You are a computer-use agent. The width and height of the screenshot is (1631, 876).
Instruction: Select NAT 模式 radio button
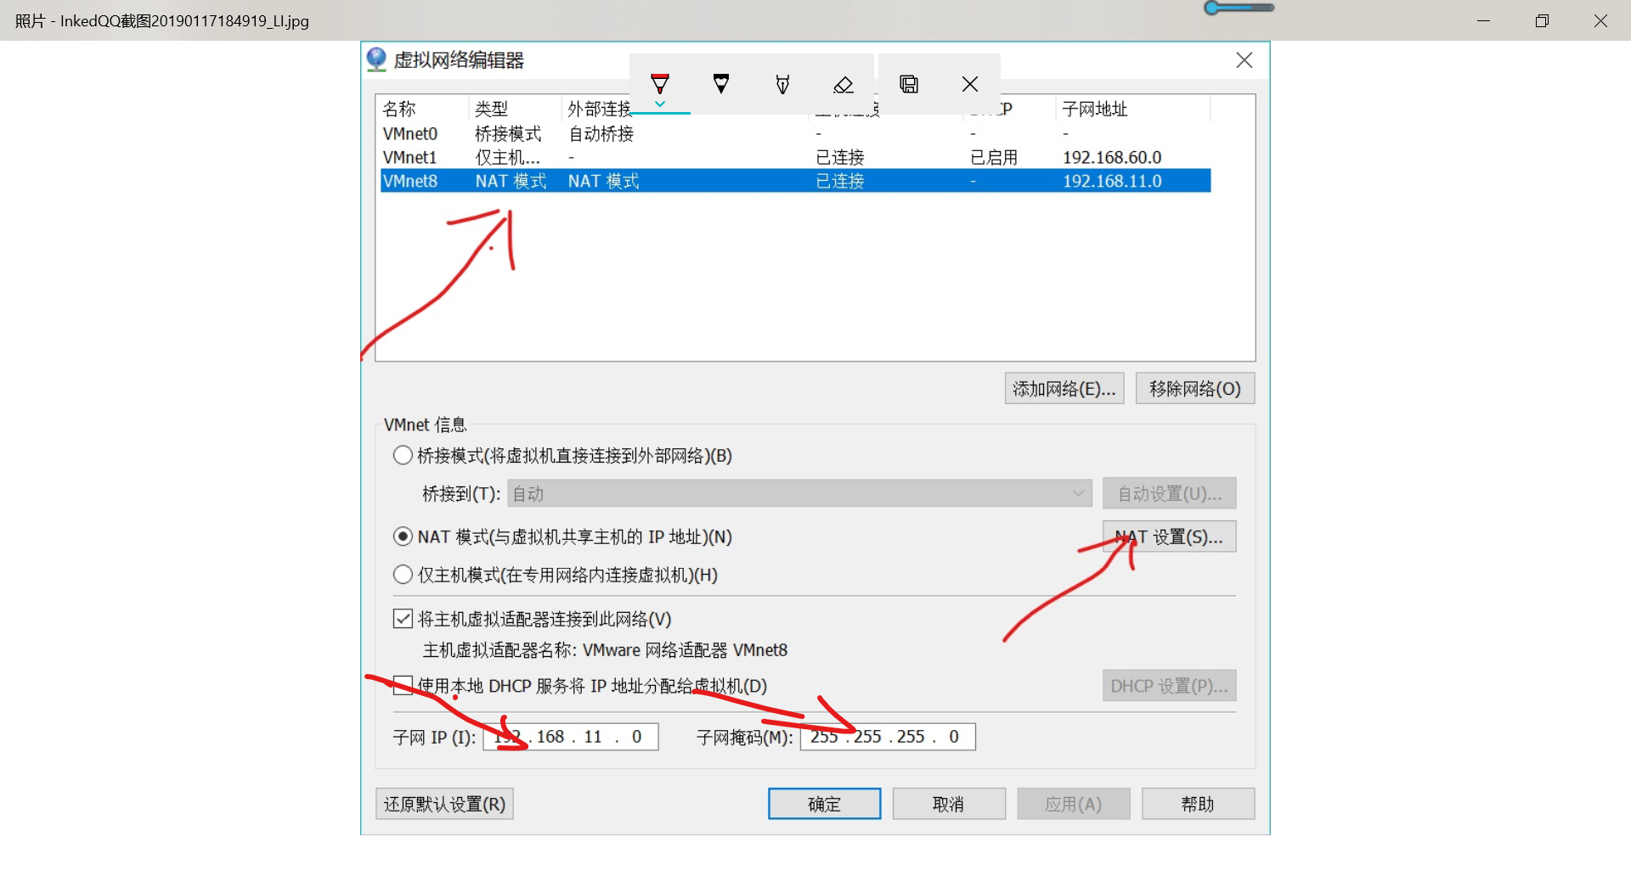[x=403, y=536]
